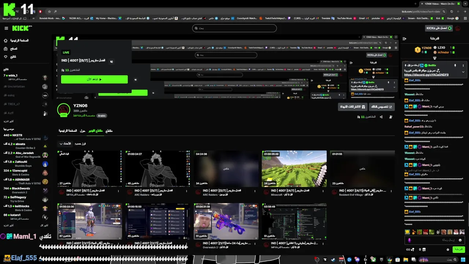This screenshot has width=469, height=264.
Task: Collapse the chat panel with the arrow icon
Action: (404, 38)
